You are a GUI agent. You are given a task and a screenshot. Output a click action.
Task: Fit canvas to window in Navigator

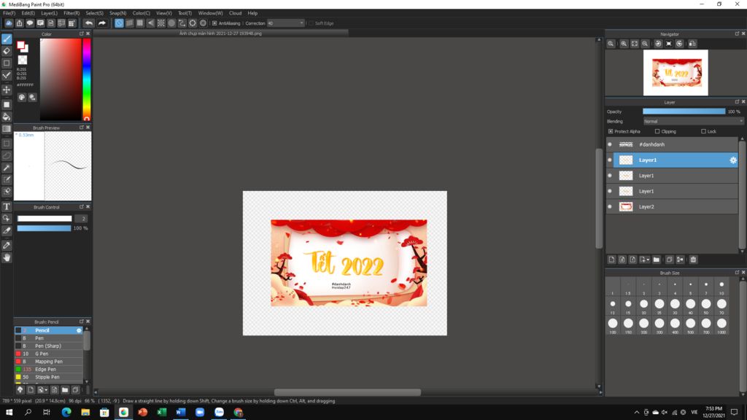coord(635,43)
